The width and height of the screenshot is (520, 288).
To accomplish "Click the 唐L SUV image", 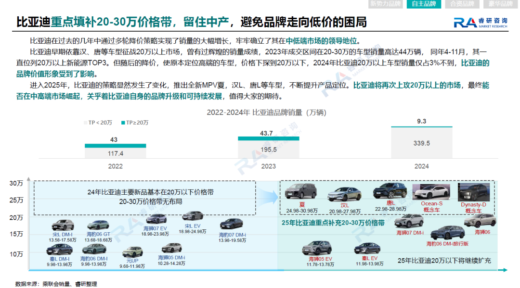I will tap(390, 190).
